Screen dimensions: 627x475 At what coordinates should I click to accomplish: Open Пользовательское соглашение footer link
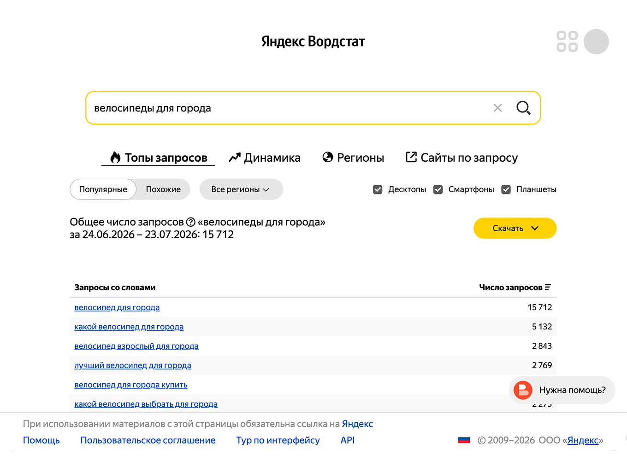pyautogui.click(x=148, y=440)
